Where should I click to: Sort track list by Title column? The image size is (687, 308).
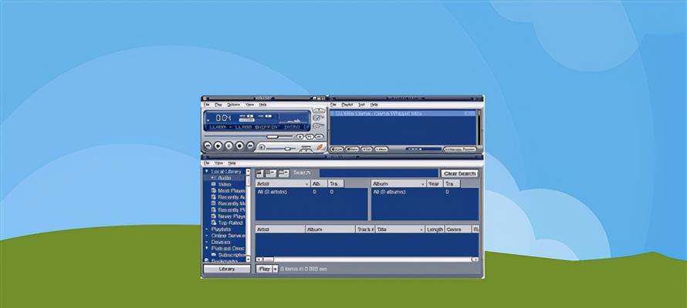[400, 229]
